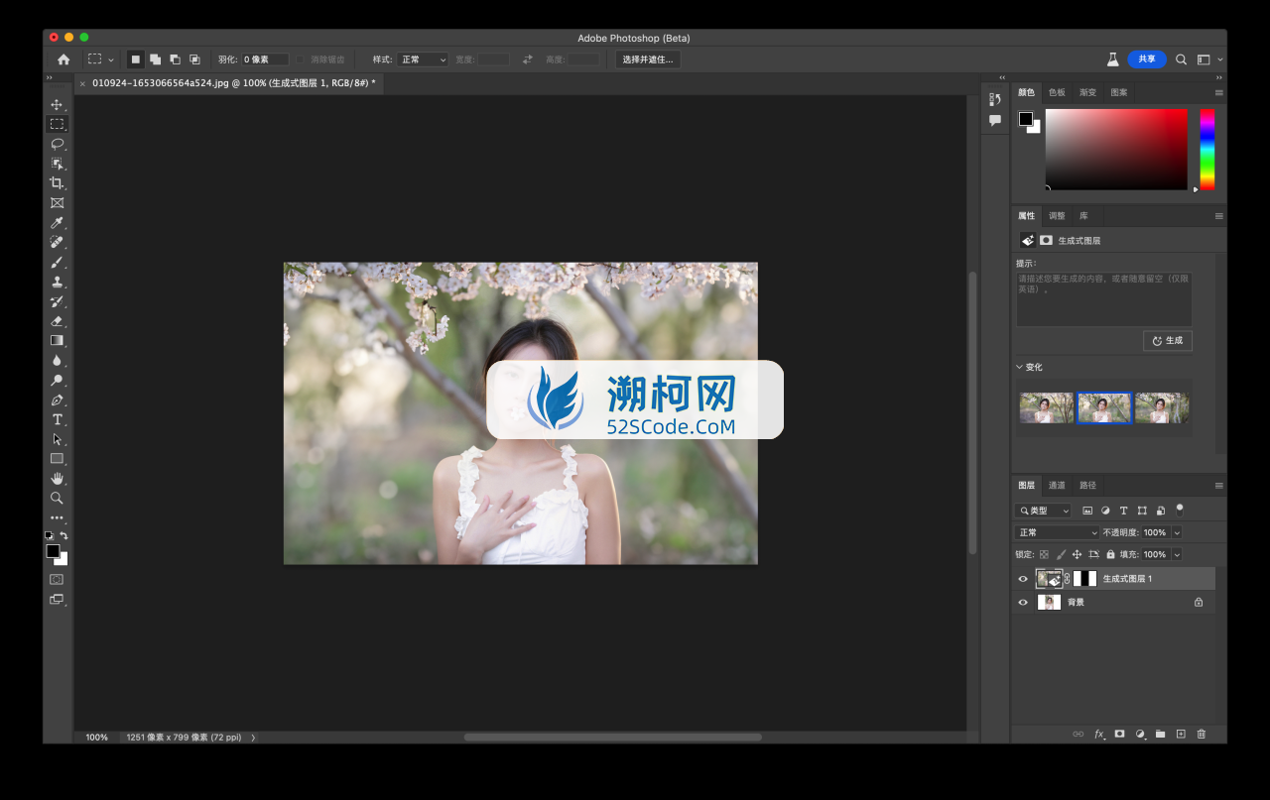Select the Type tool
The width and height of the screenshot is (1270, 800).
click(x=57, y=419)
